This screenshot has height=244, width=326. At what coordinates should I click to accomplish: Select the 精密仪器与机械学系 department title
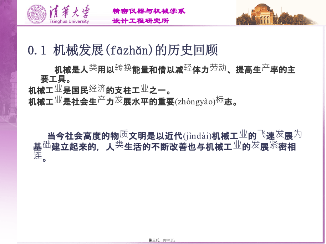pos(148,11)
